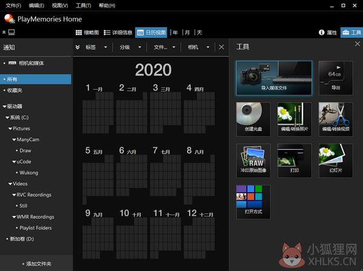Click the computer icon above the sidebar
The image size is (363, 271).
[x=11, y=32]
